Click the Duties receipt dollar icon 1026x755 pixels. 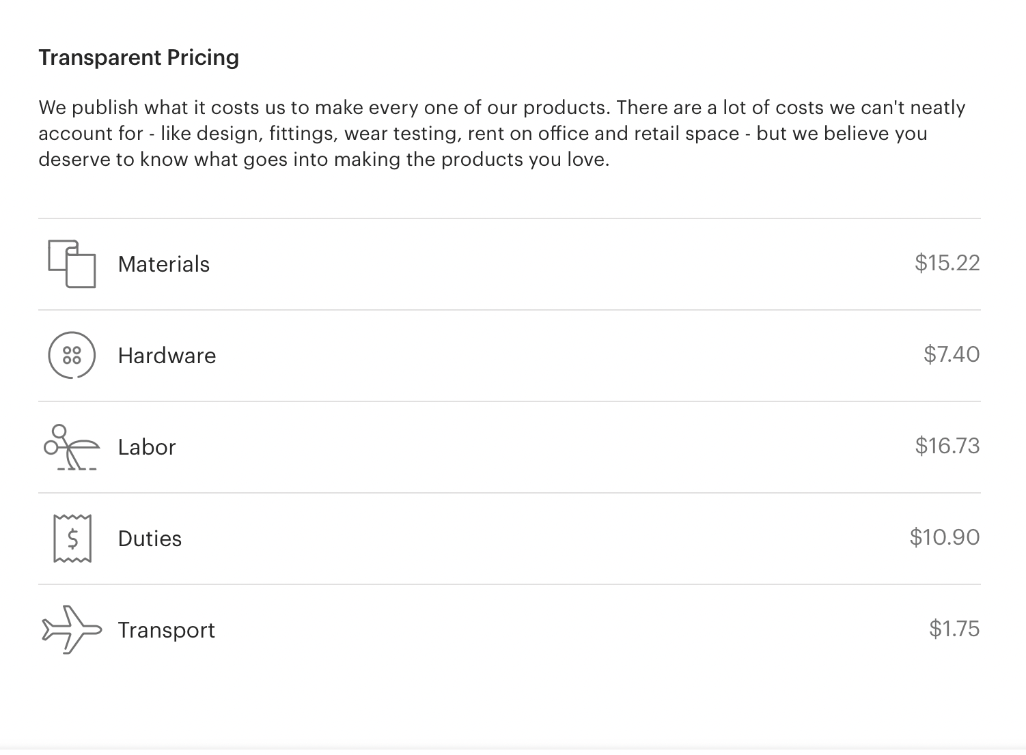click(72, 539)
